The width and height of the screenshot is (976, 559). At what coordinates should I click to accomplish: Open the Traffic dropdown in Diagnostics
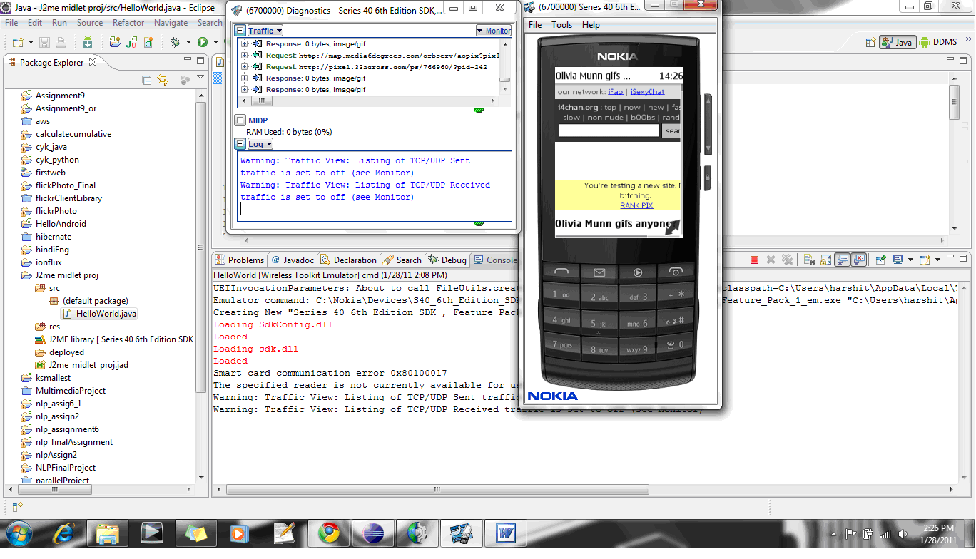click(265, 31)
